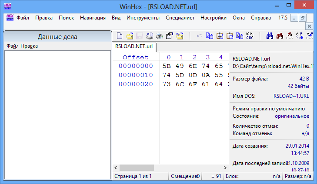Open the Инструменты menu
The image size is (317, 184).
point(143,18)
